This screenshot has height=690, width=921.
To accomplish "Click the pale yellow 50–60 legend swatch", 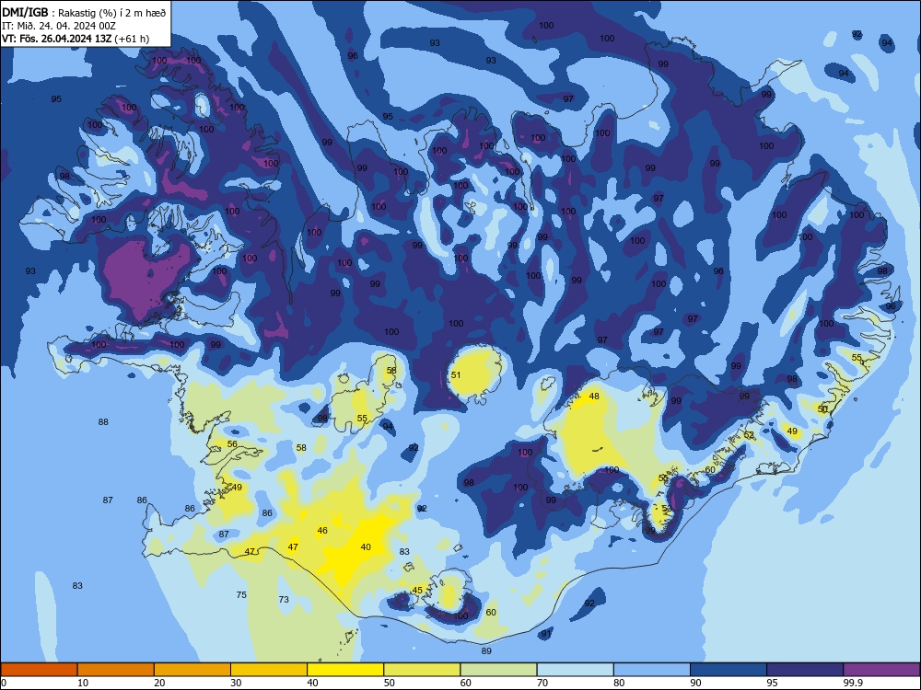I will click(x=422, y=670).
